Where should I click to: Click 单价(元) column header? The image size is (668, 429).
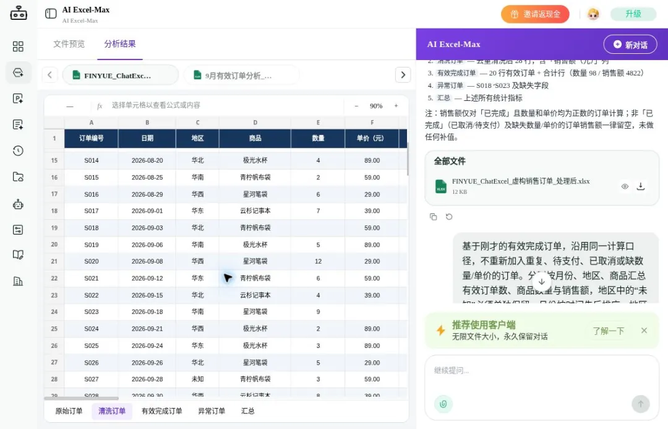point(372,138)
